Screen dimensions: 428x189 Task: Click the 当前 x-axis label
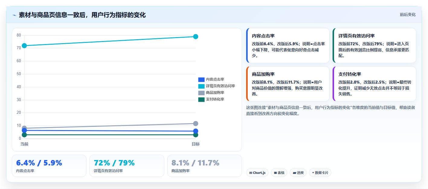click(24, 144)
